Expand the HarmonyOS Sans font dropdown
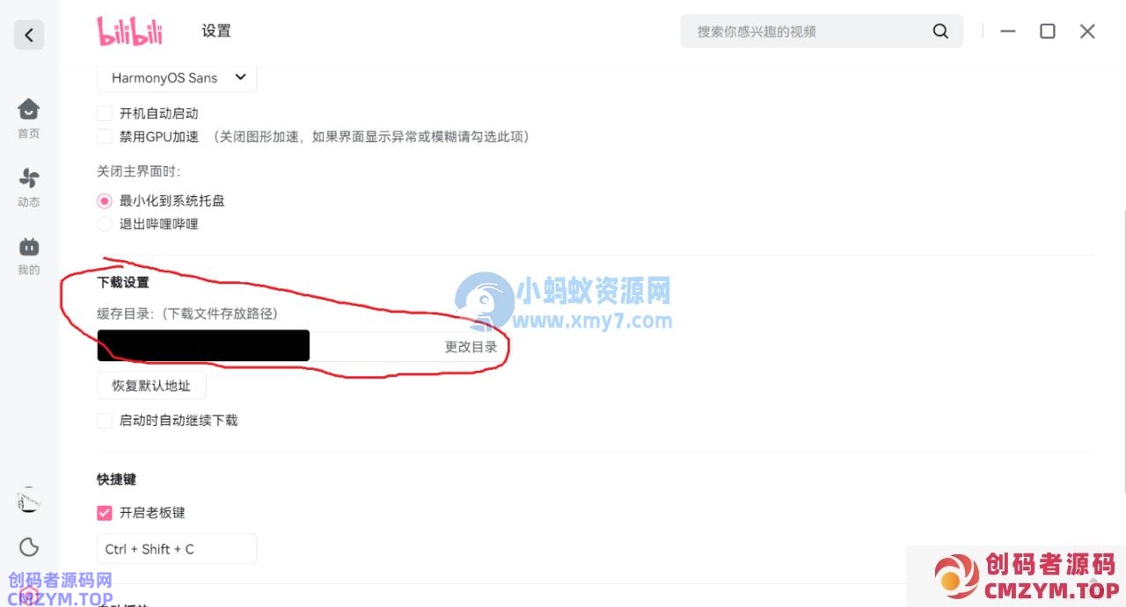Viewport: 1126px width, 607px height. (x=177, y=77)
